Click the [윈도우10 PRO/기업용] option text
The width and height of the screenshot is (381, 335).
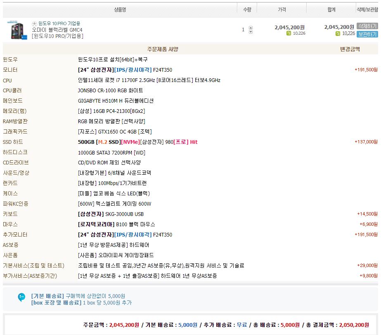[x=58, y=36]
